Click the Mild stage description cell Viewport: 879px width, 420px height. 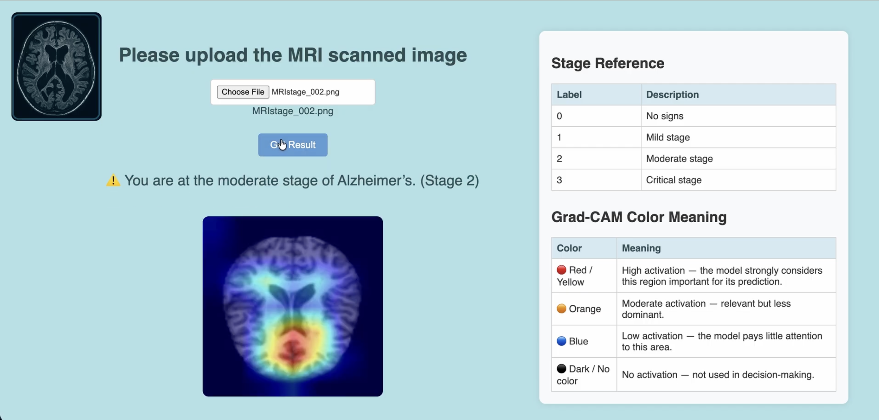tap(667, 137)
